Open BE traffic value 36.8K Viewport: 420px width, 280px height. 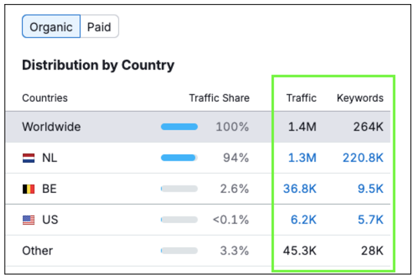click(x=299, y=189)
